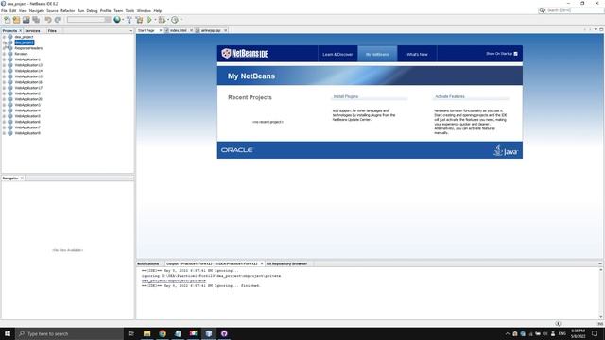Click the Debug Project toolbar icon
This screenshot has height=340, width=605.
point(162,20)
